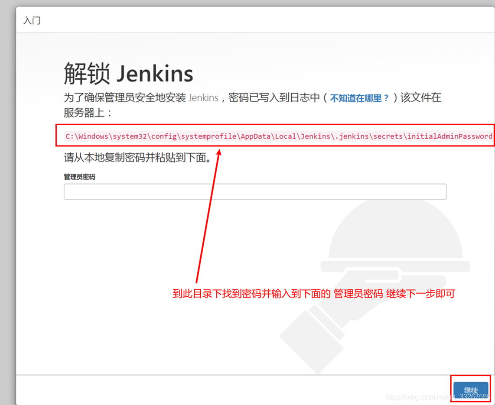Click the 继续 button
This screenshot has width=495, height=405.
[x=471, y=390]
